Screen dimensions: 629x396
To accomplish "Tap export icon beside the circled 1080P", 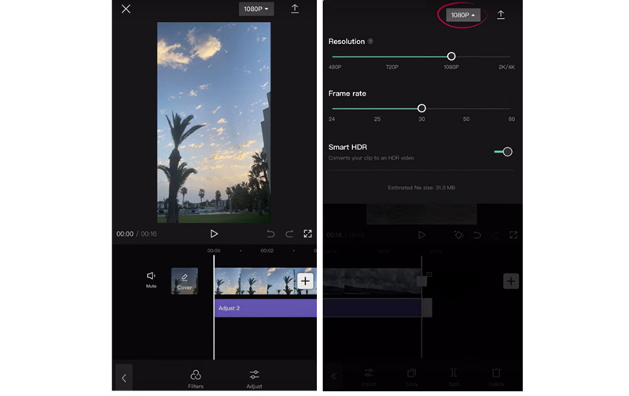I will (x=501, y=15).
